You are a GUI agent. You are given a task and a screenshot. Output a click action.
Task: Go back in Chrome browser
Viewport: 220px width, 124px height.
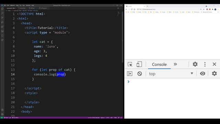pyautogui.click(x=126, y=9)
